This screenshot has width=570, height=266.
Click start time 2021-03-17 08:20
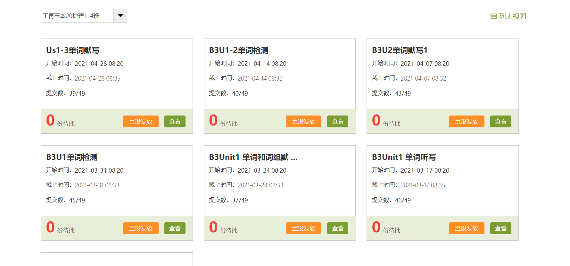[x=425, y=170]
